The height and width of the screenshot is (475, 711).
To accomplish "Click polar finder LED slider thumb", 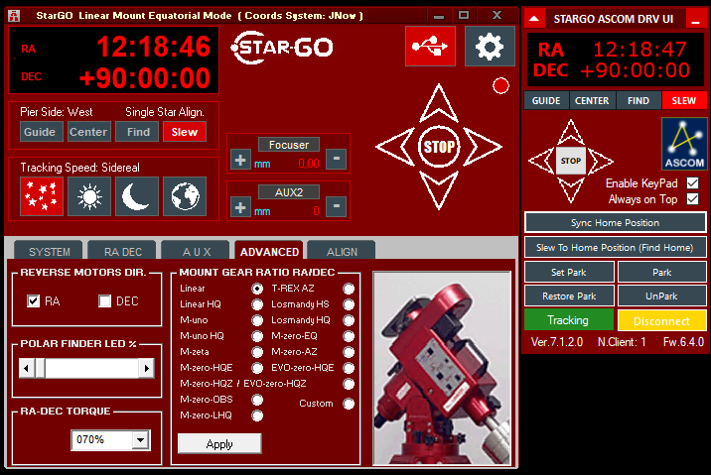I will [x=40, y=368].
